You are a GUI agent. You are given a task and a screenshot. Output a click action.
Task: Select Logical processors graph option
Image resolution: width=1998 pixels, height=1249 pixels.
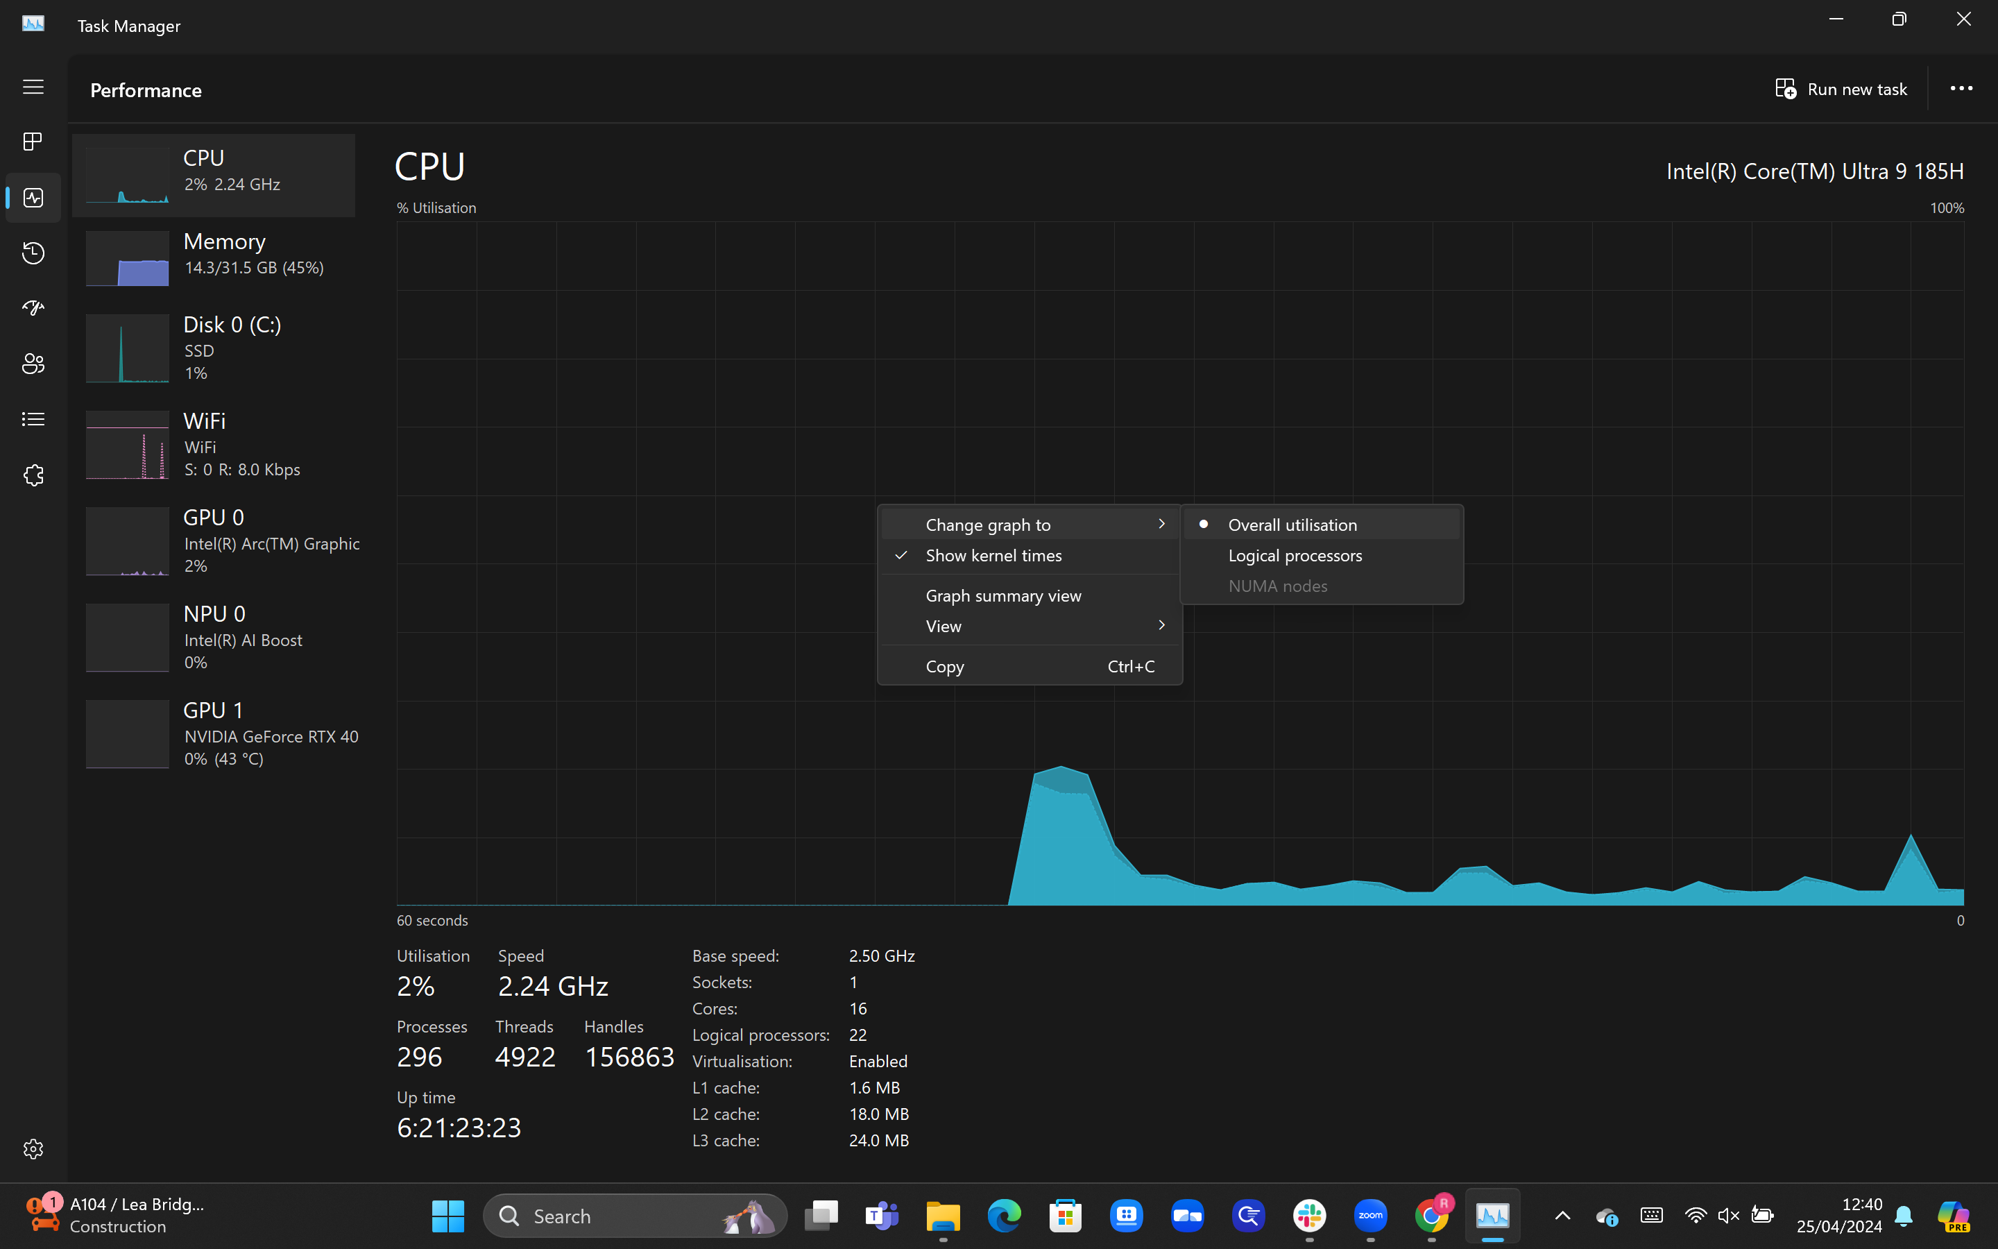click(x=1321, y=555)
